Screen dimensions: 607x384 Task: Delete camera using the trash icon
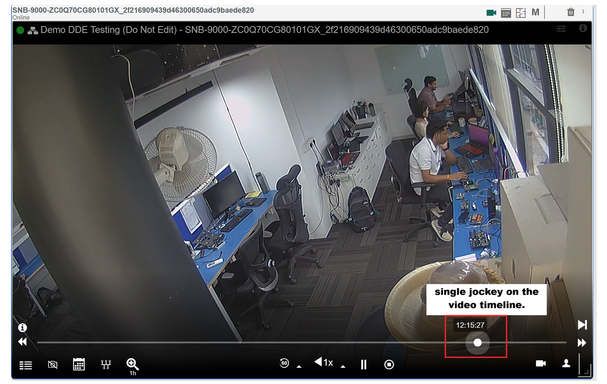[x=571, y=12]
